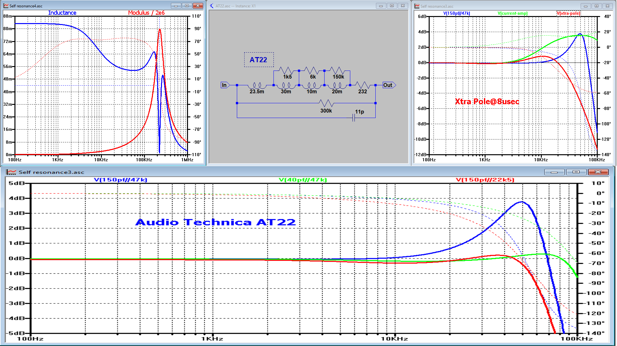Viewport: 617px width, 346px height.
Task: Select the Modulus / 2e6 trace label
Action: point(146,13)
